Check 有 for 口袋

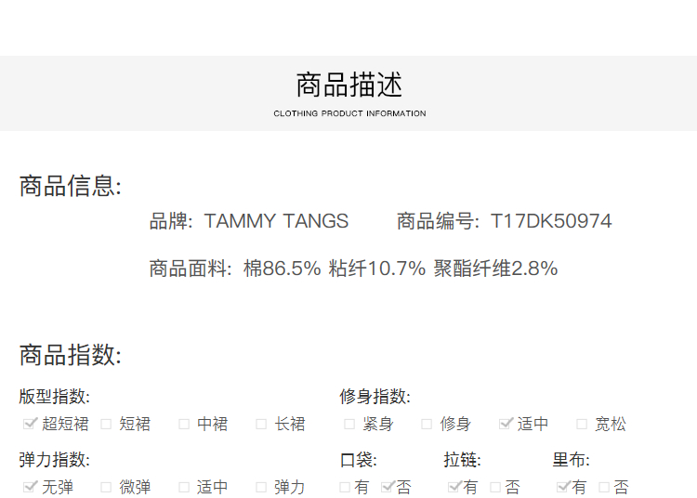coord(346,487)
